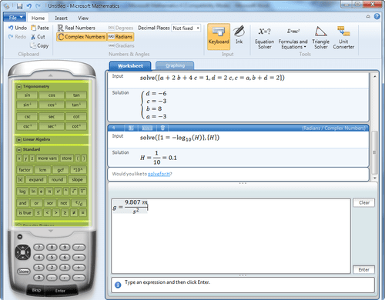Screen dimensions: 385x300
Task: Open the Help question mark icon
Action: 377,17
